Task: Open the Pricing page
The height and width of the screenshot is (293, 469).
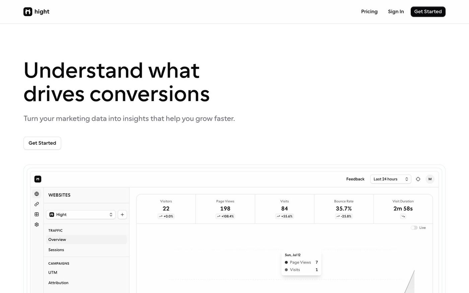Action: [x=369, y=12]
